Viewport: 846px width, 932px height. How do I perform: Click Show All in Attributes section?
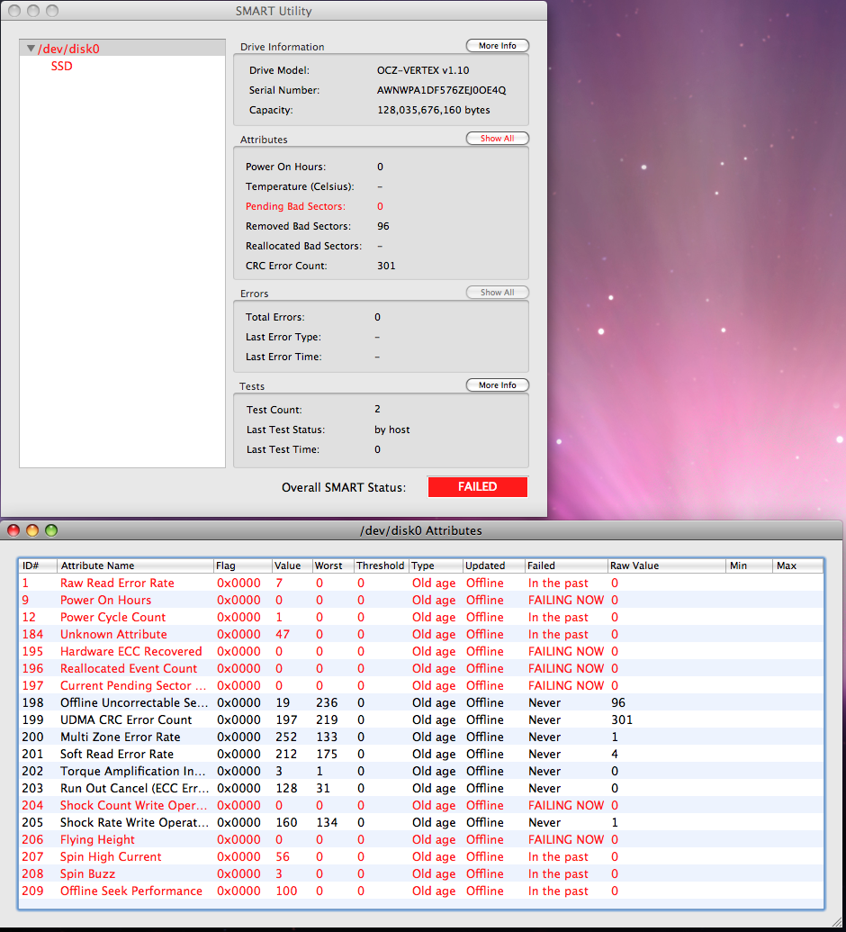pos(498,139)
